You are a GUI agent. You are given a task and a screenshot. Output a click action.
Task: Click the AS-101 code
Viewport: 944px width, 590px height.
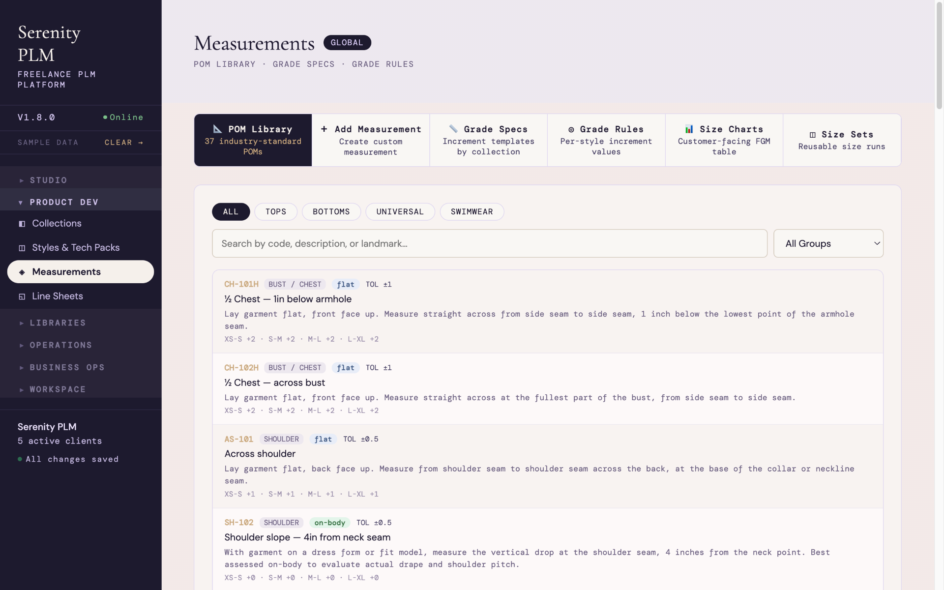click(x=239, y=439)
